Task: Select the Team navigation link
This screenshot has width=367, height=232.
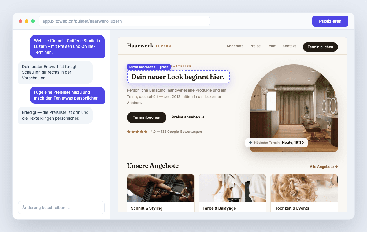Action: click(x=271, y=46)
